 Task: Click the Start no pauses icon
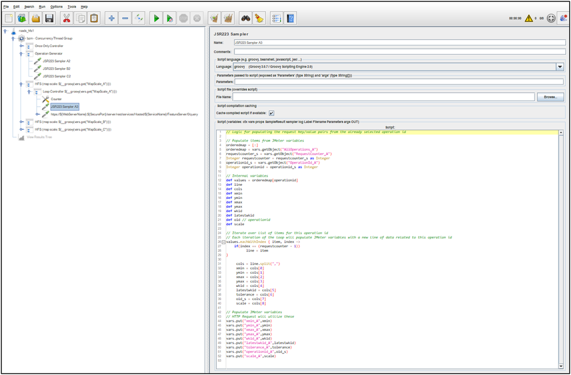click(x=170, y=18)
